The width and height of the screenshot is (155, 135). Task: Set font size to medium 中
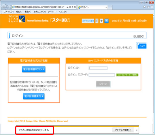tap(101, 21)
